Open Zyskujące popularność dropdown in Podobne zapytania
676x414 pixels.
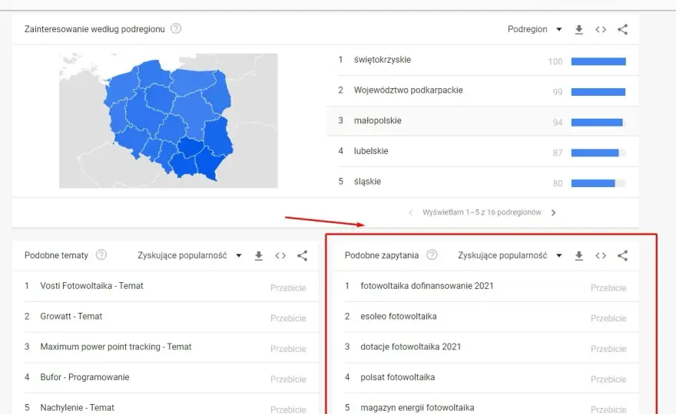510,255
